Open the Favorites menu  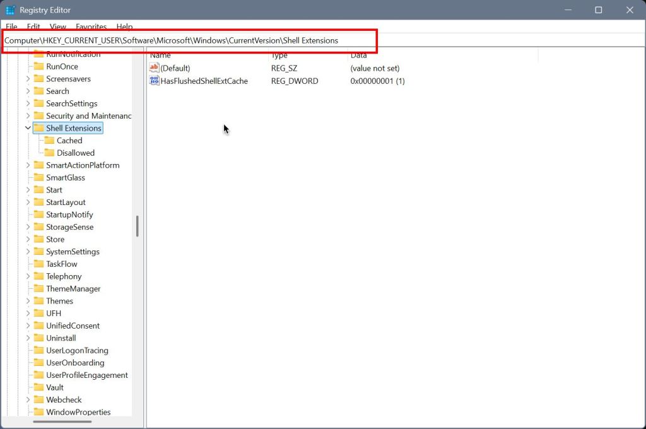coord(91,26)
